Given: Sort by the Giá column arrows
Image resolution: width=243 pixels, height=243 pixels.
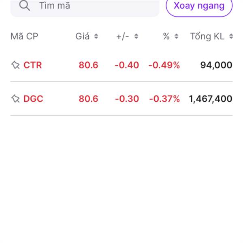Looking at the screenshot, I should 96,36.
